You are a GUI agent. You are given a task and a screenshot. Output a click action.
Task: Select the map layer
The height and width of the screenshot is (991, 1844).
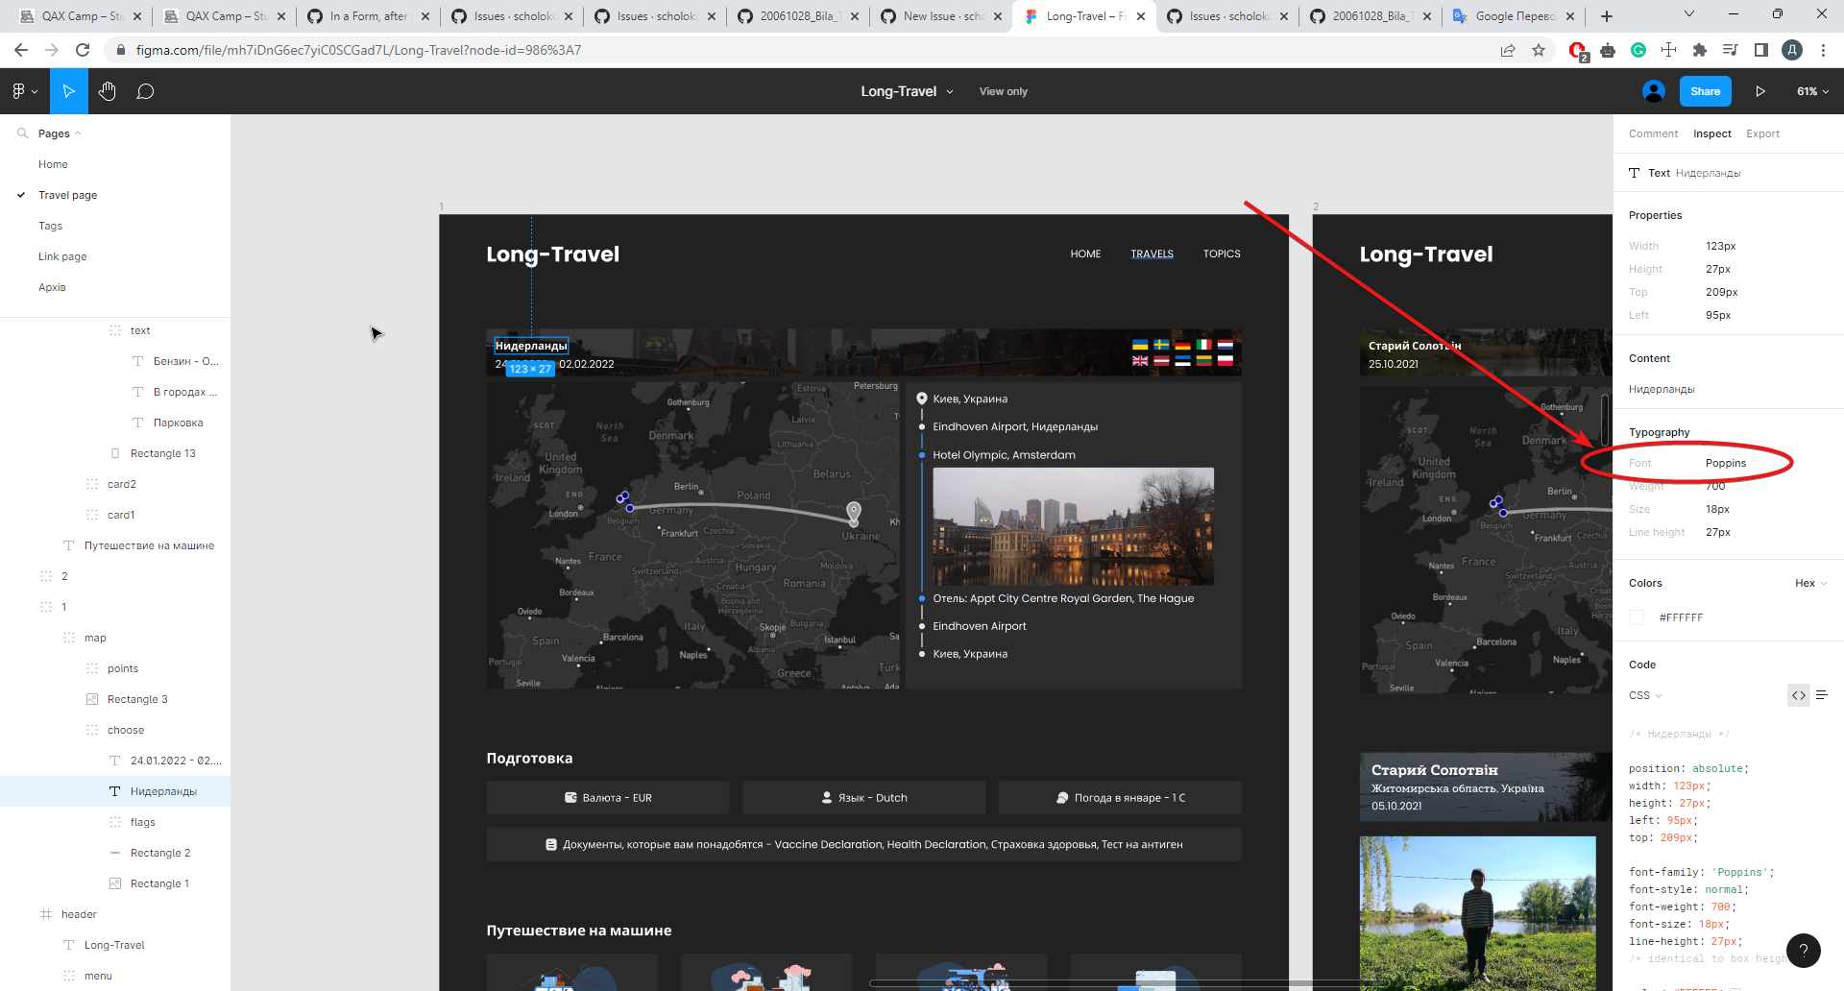(x=115, y=638)
